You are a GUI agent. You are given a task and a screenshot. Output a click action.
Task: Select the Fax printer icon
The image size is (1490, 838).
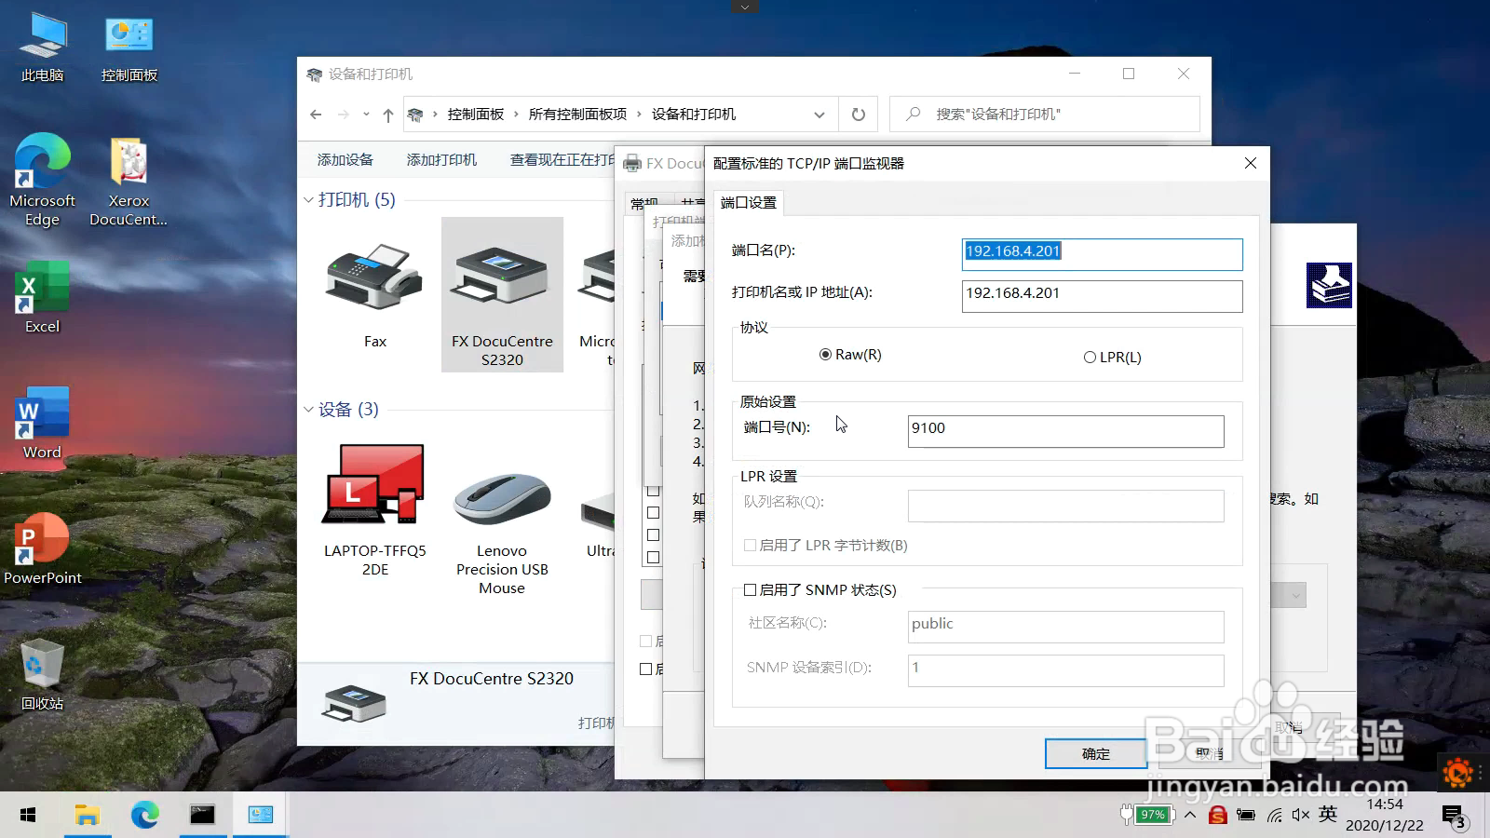[x=374, y=294]
